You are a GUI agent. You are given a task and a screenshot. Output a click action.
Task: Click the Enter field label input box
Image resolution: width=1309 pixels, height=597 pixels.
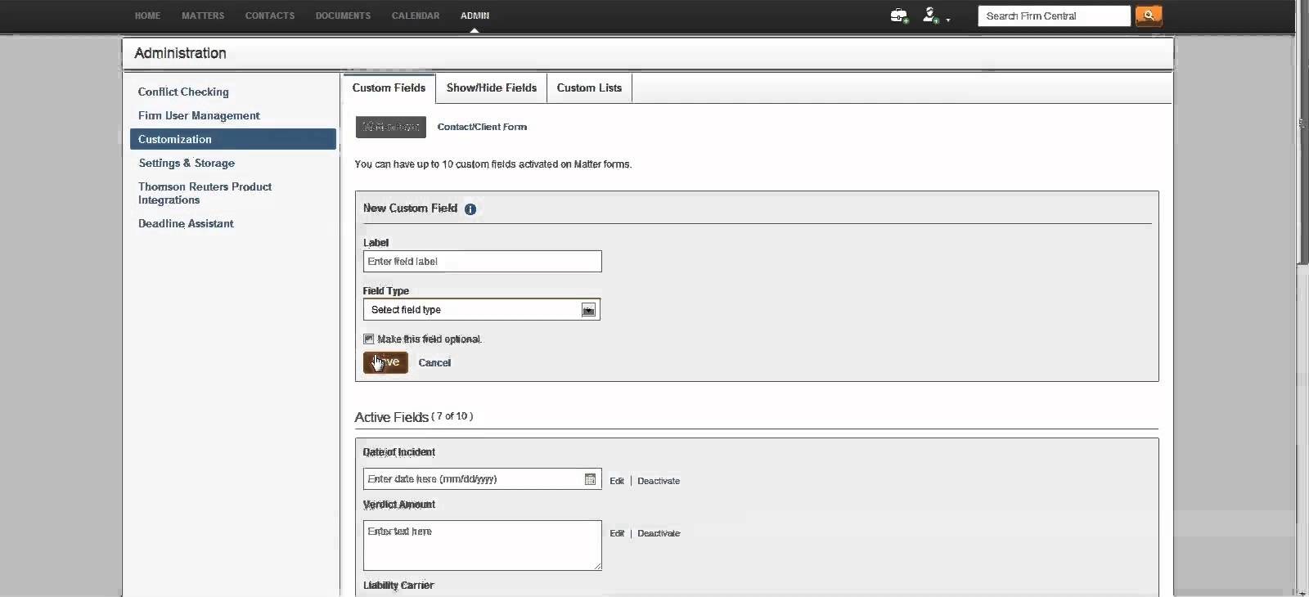tap(482, 262)
